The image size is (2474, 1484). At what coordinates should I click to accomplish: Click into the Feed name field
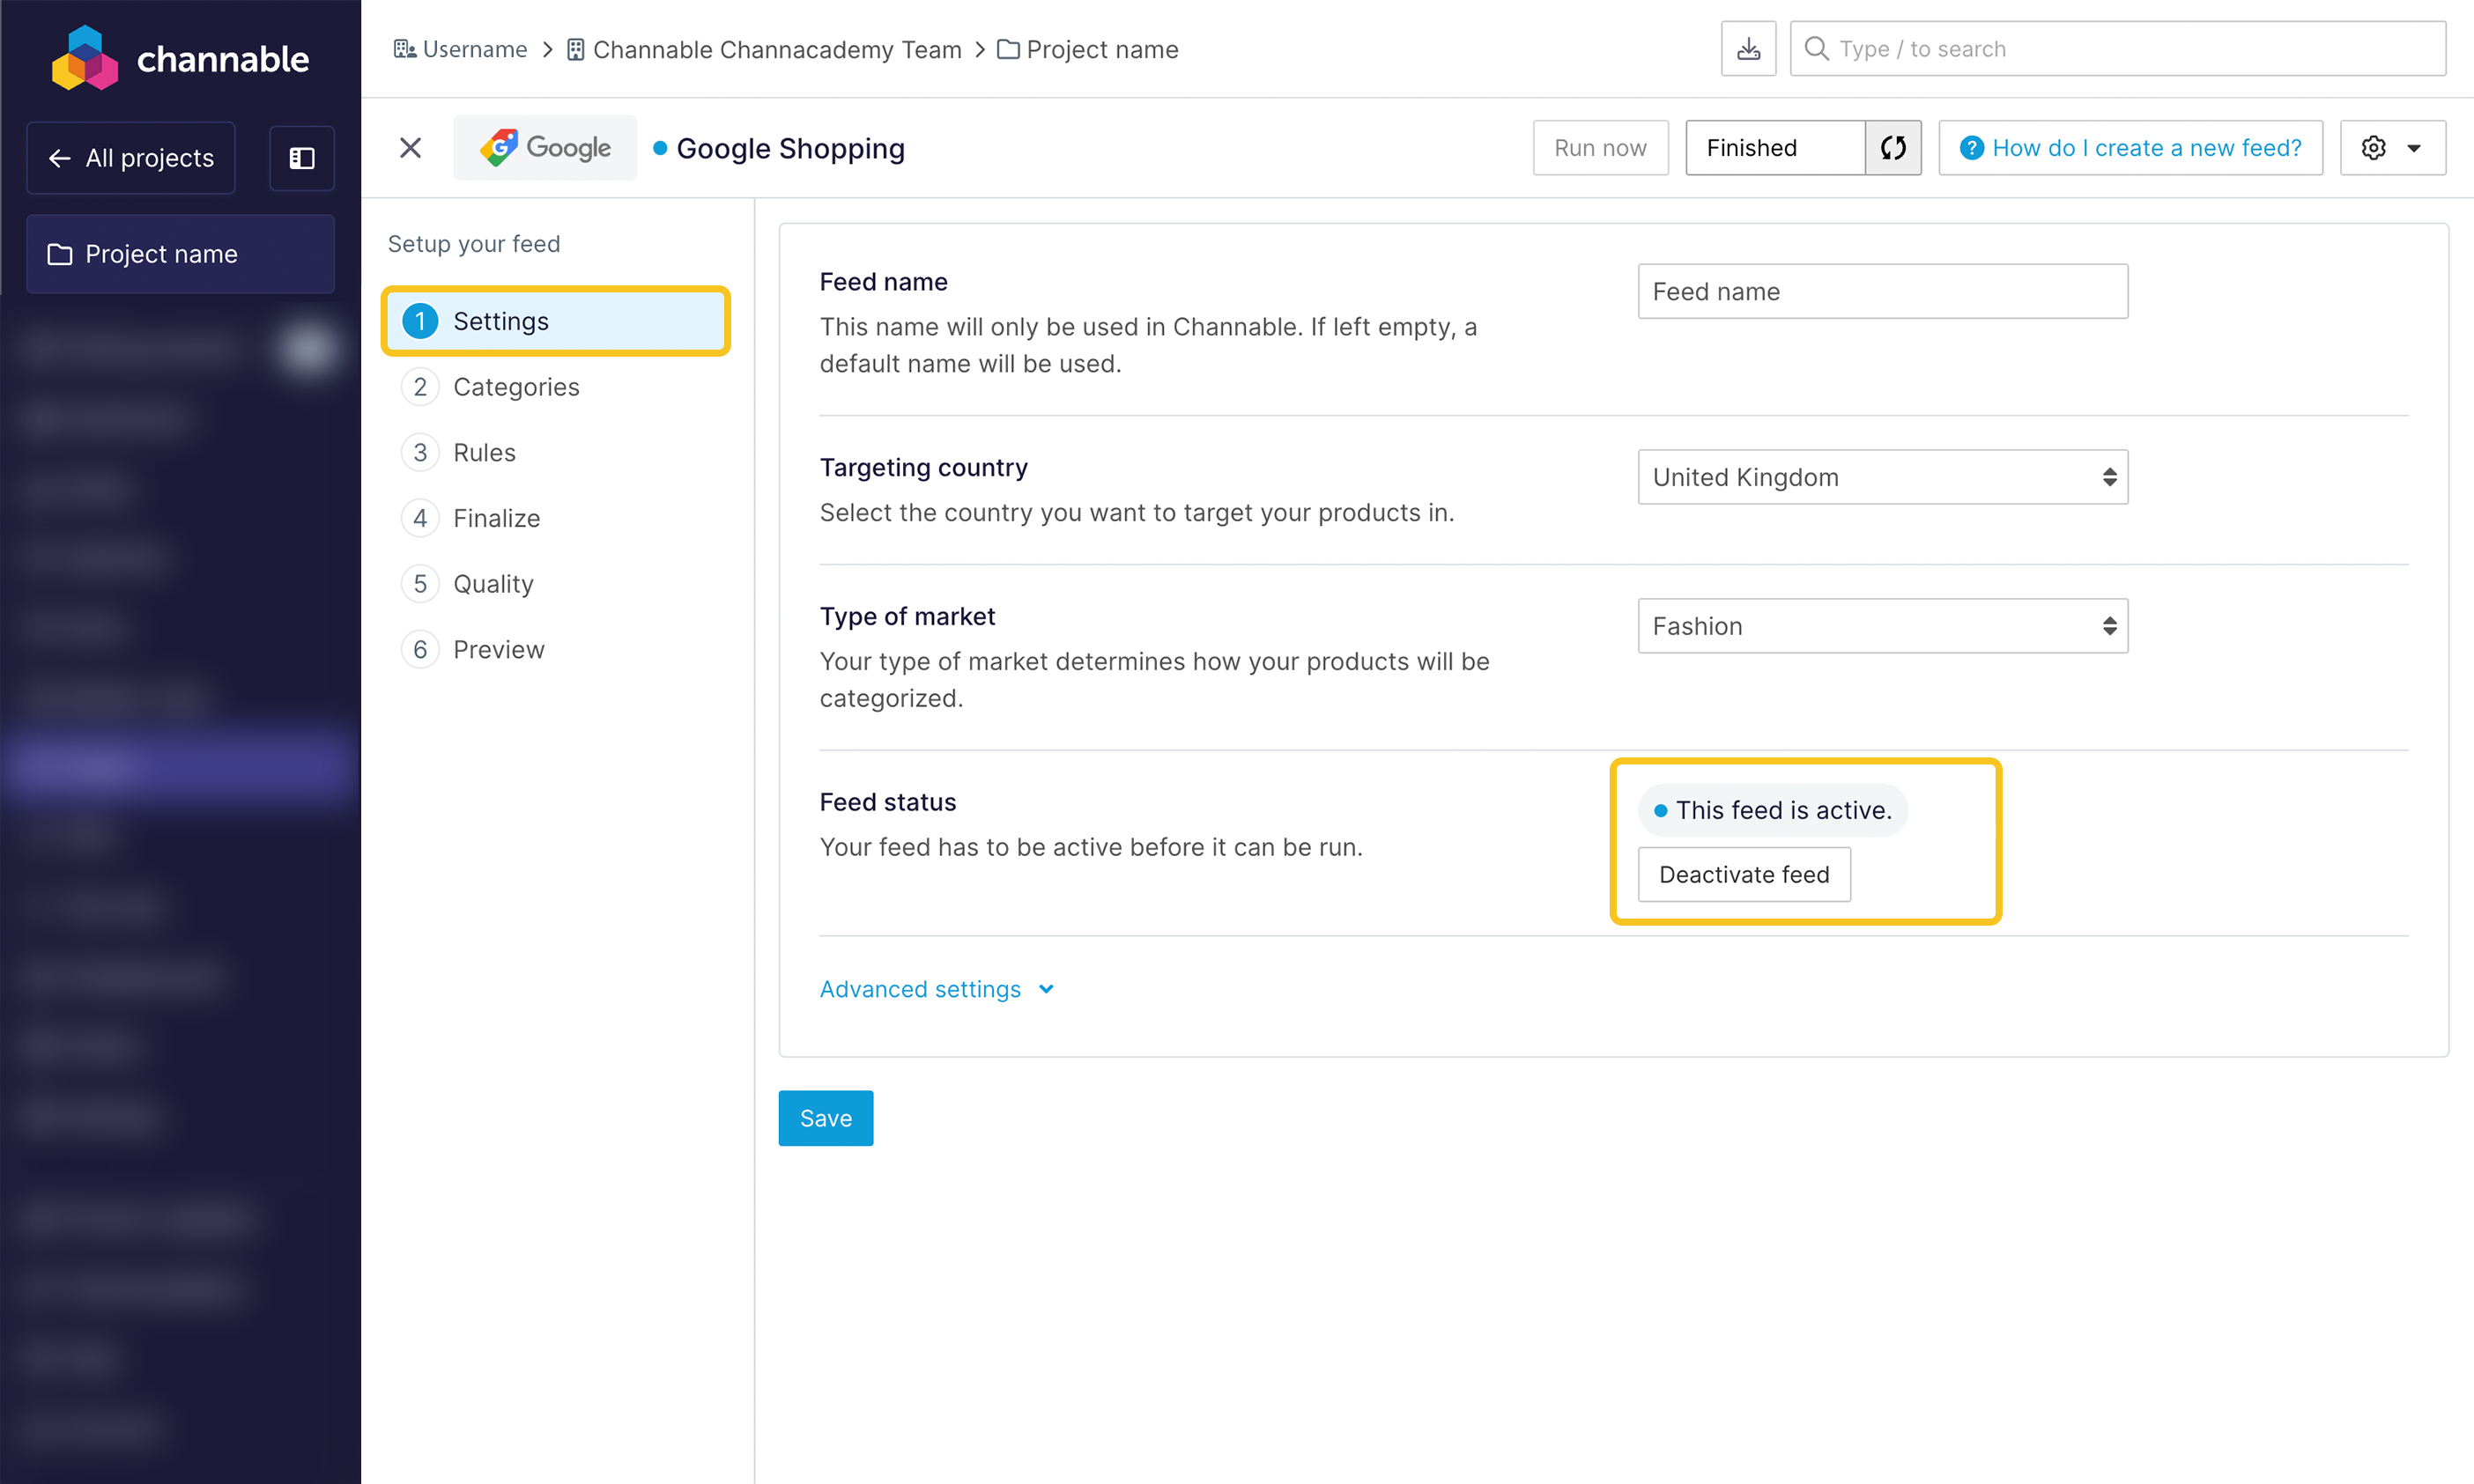pyautogui.click(x=1882, y=291)
